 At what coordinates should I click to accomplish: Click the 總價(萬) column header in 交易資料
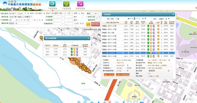coord(131,23)
